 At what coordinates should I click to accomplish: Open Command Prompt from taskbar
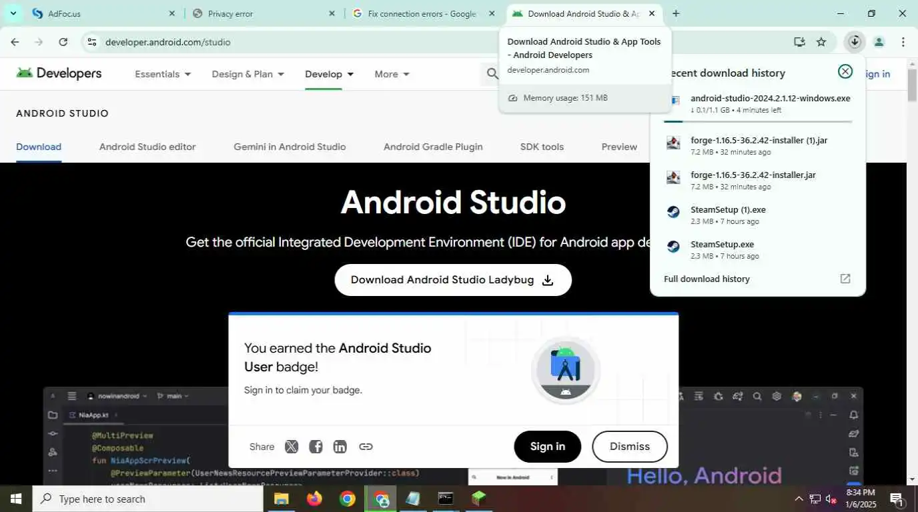pyautogui.click(x=445, y=499)
